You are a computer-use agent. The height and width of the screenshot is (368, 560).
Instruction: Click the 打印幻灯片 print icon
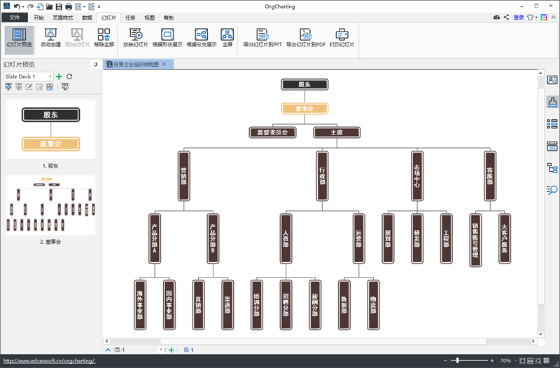pos(342,34)
